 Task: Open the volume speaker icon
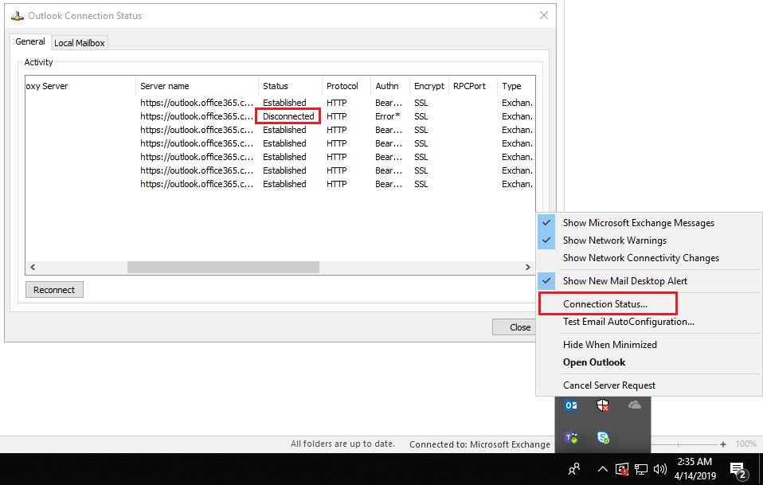click(659, 469)
